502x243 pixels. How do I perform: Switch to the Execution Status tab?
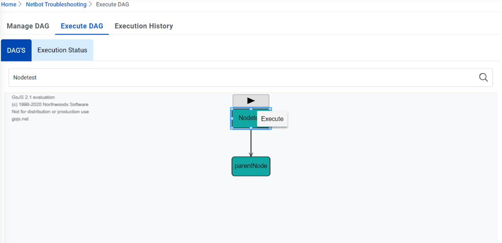[62, 50]
